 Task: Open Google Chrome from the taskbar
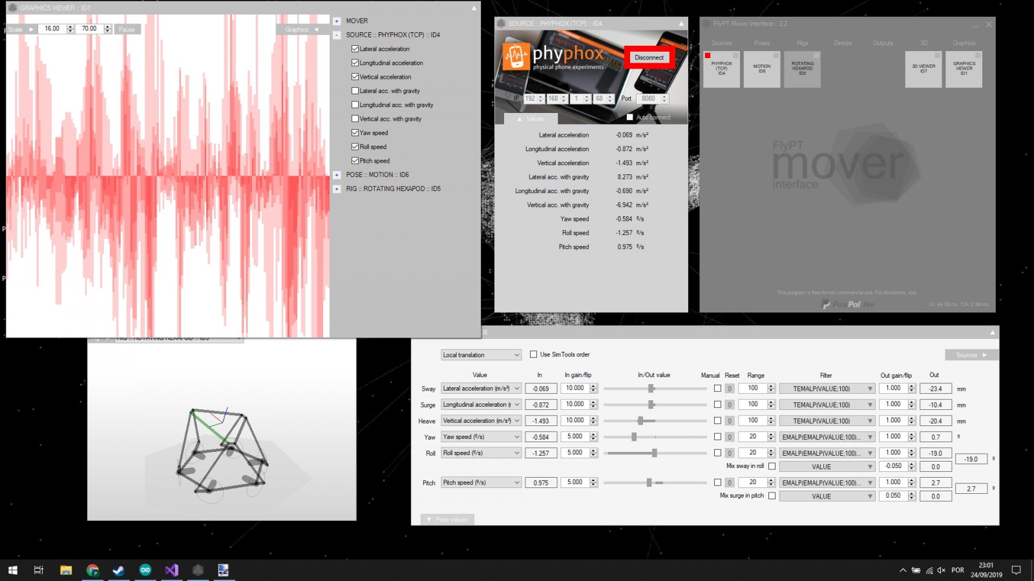pyautogui.click(x=92, y=570)
